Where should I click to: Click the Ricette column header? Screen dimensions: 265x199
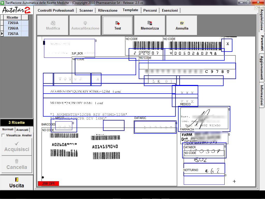(x=12, y=17)
